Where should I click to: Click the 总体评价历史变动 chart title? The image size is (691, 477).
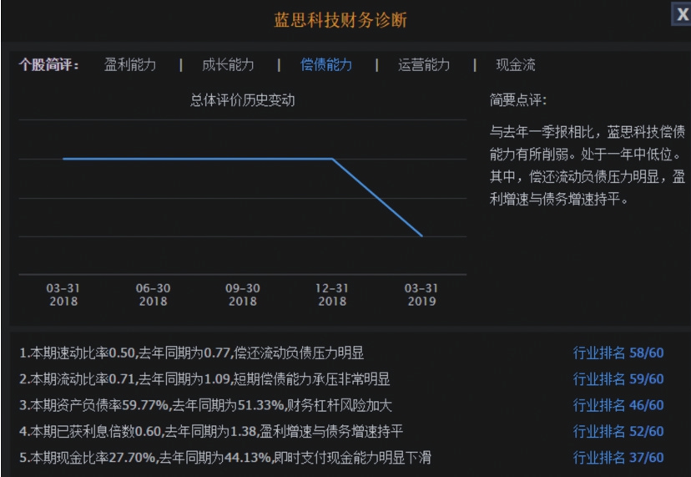coord(242,100)
